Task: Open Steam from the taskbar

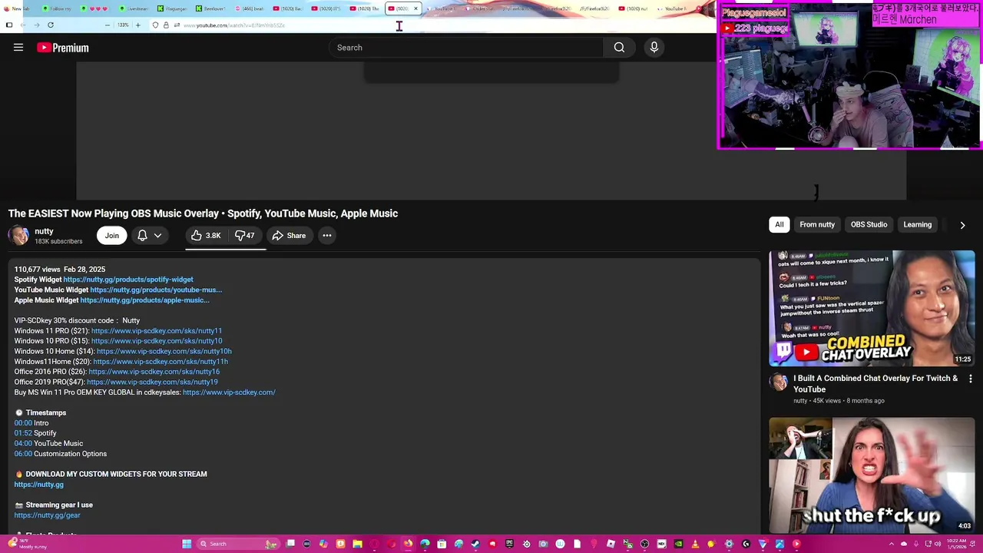Action: (475, 544)
